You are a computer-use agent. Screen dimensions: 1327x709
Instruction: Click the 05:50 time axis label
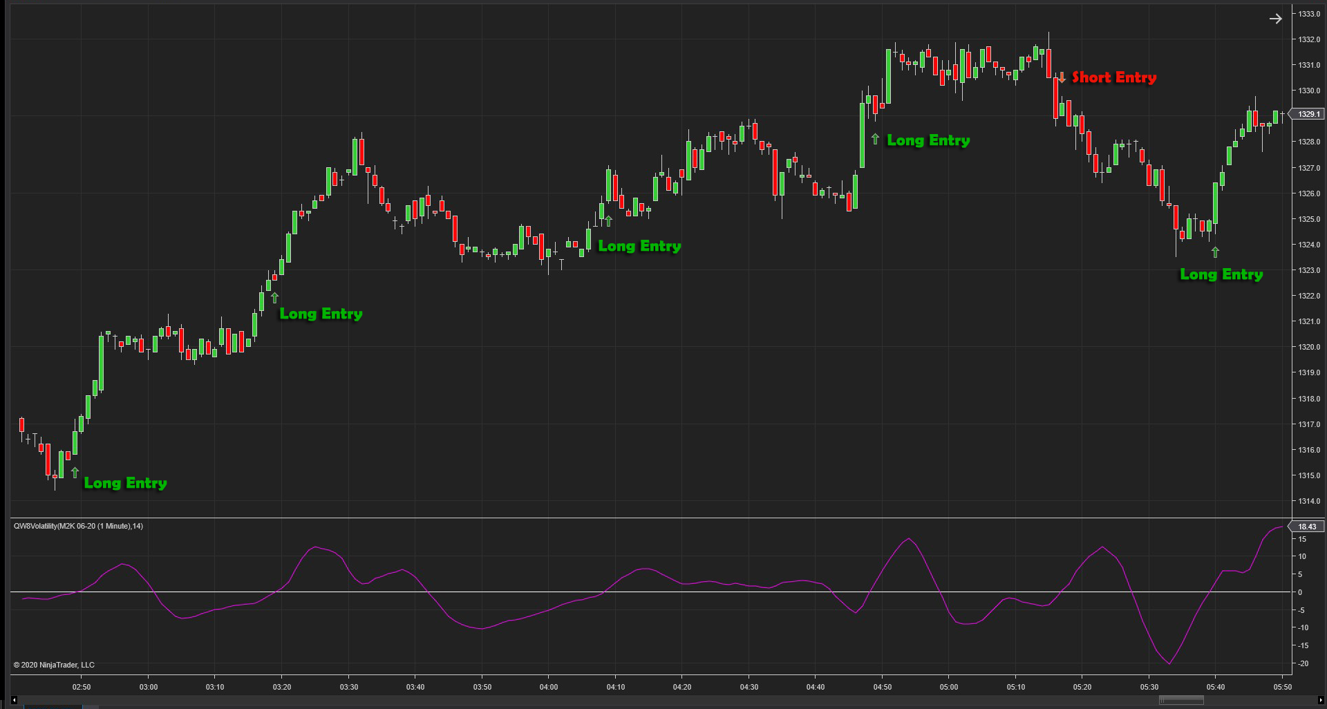pos(1283,687)
